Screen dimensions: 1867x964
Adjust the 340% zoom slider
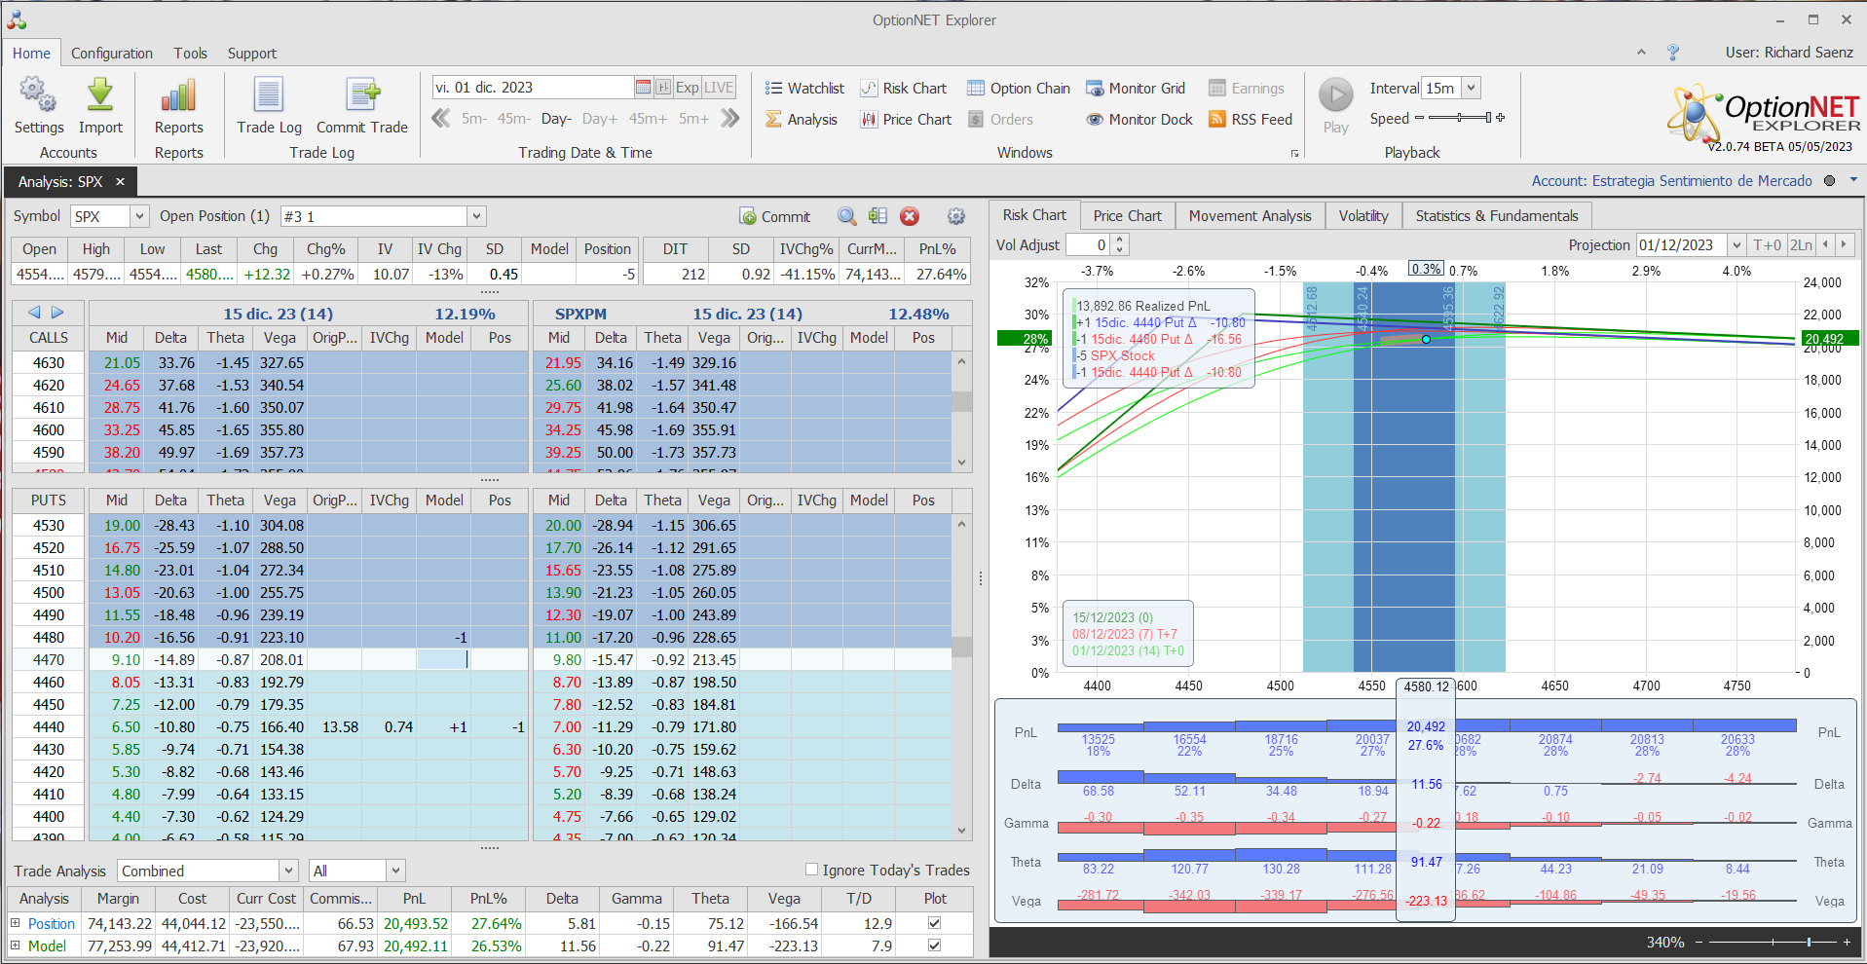pyautogui.click(x=1773, y=942)
